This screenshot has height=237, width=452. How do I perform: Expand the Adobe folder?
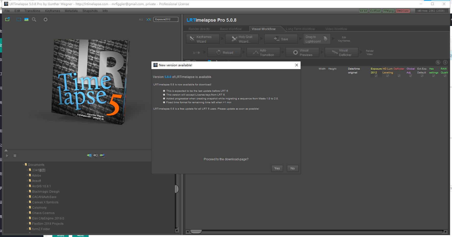pyautogui.click(x=27, y=175)
